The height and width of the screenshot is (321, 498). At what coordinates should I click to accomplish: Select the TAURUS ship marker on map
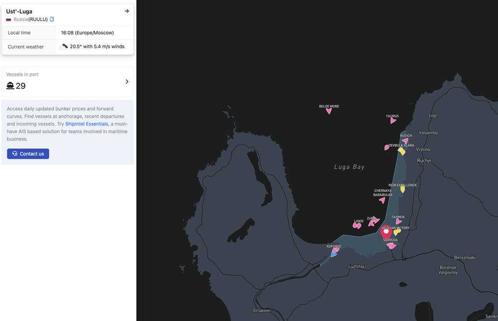click(393, 120)
